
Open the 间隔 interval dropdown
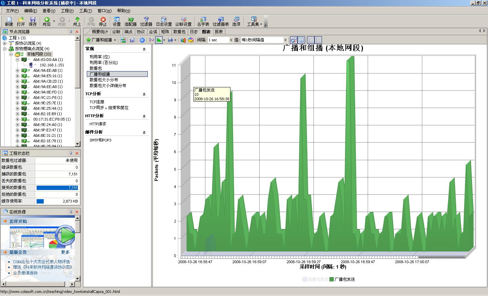231,40
